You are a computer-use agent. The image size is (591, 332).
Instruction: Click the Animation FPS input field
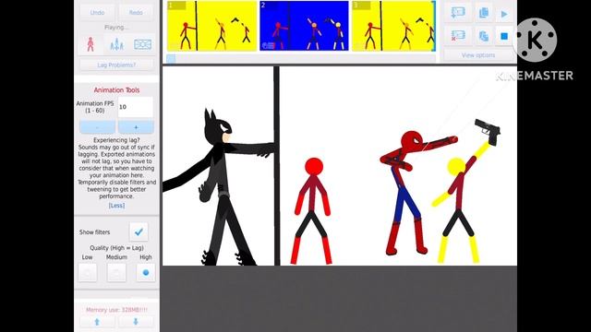click(x=136, y=107)
